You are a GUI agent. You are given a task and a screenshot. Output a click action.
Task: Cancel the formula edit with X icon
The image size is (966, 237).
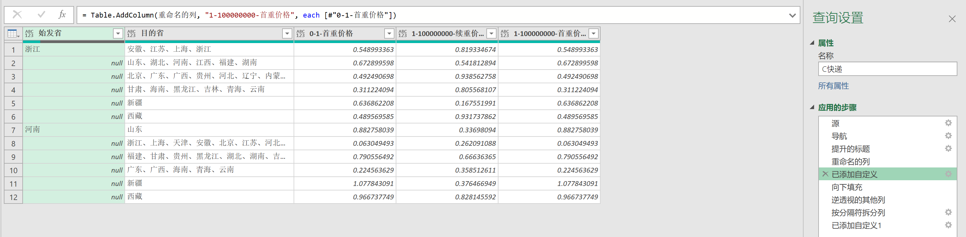(17, 15)
